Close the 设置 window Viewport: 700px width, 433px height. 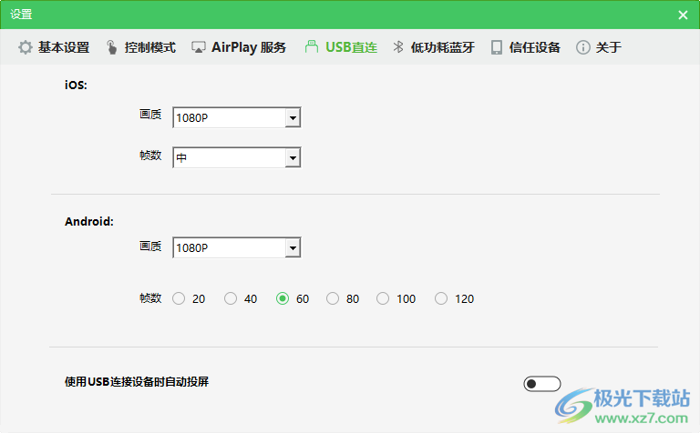tap(683, 15)
